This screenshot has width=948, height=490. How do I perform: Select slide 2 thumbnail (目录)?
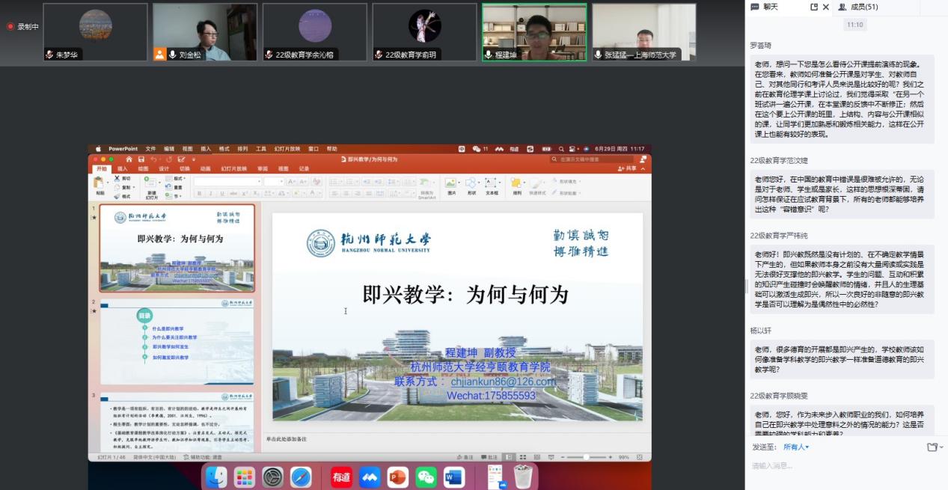(177, 342)
